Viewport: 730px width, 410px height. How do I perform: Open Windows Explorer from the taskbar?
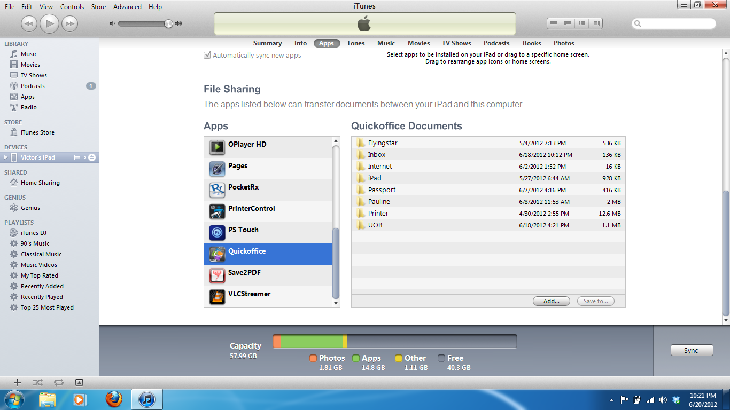click(x=48, y=399)
